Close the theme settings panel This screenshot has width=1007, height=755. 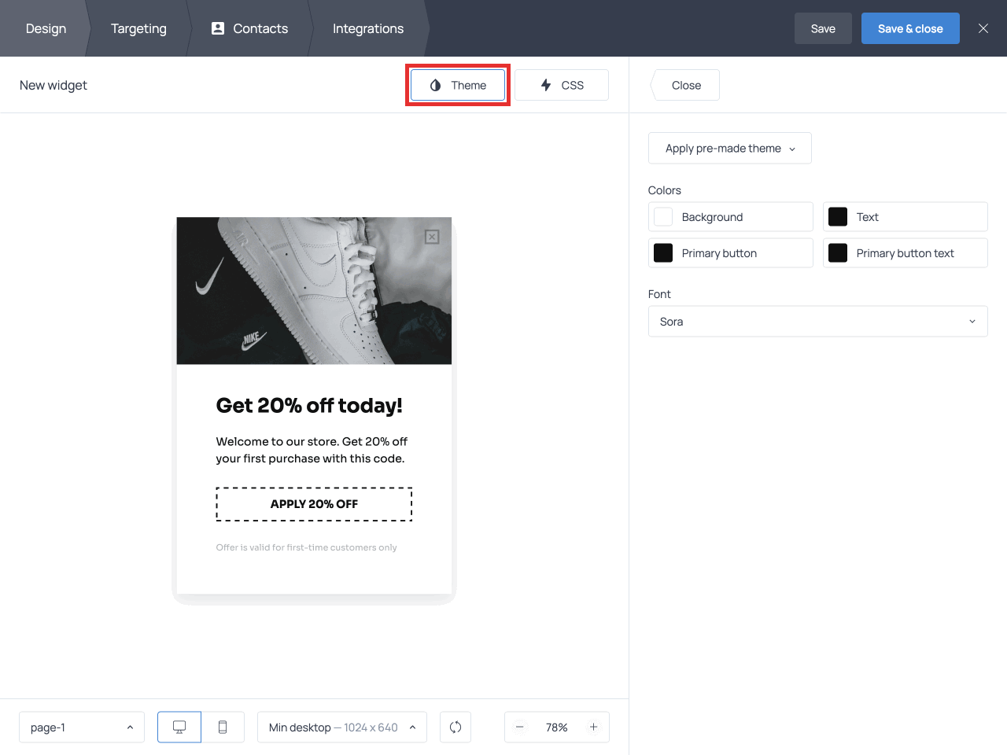(x=684, y=85)
